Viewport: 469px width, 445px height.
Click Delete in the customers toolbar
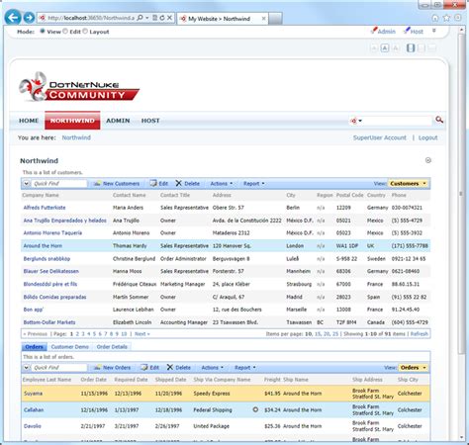click(188, 184)
